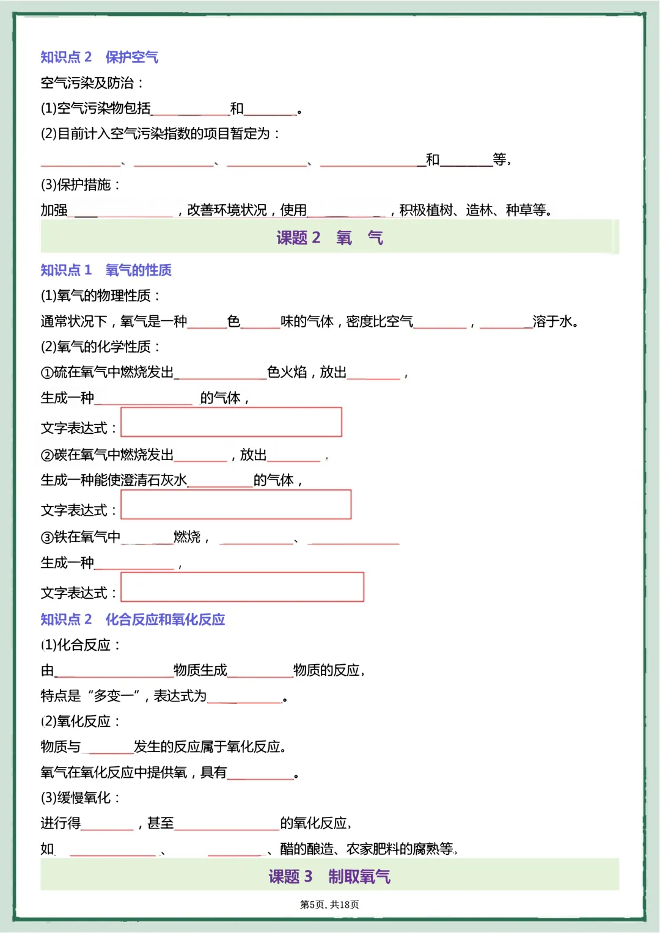
Task: Click the phrase '味的气体，密度比空气'
Action: tap(346, 321)
